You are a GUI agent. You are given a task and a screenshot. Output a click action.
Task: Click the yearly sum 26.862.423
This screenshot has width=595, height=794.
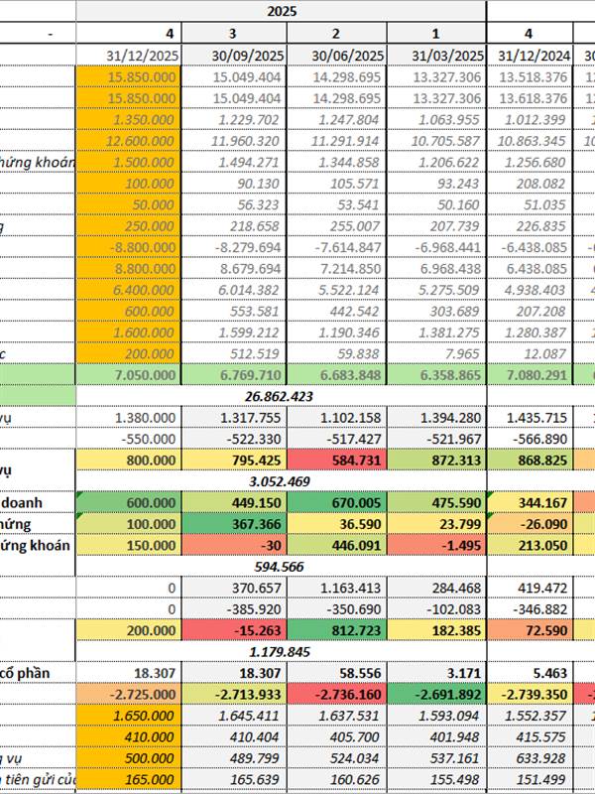tap(282, 396)
